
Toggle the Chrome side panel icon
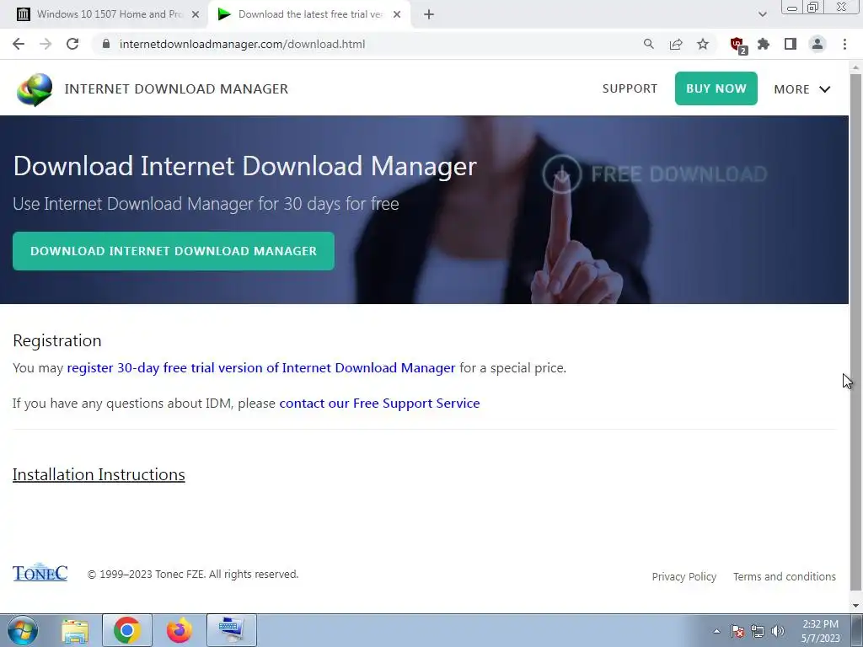pos(791,44)
